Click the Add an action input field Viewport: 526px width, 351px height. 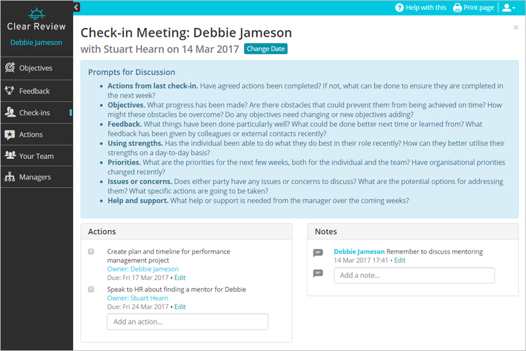pyautogui.click(x=187, y=322)
